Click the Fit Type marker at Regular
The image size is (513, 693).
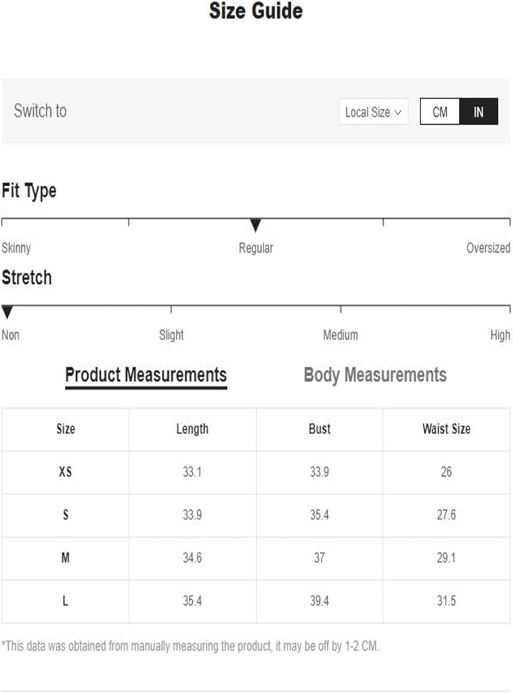click(x=256, y=225)
